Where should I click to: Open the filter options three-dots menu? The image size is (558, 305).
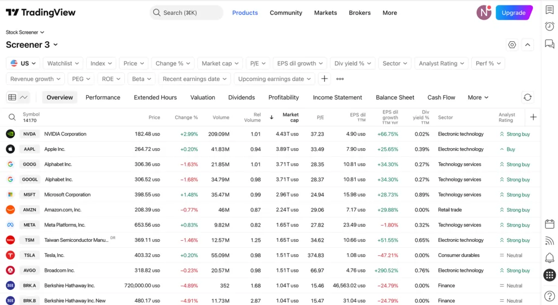(x=340, y=79)
